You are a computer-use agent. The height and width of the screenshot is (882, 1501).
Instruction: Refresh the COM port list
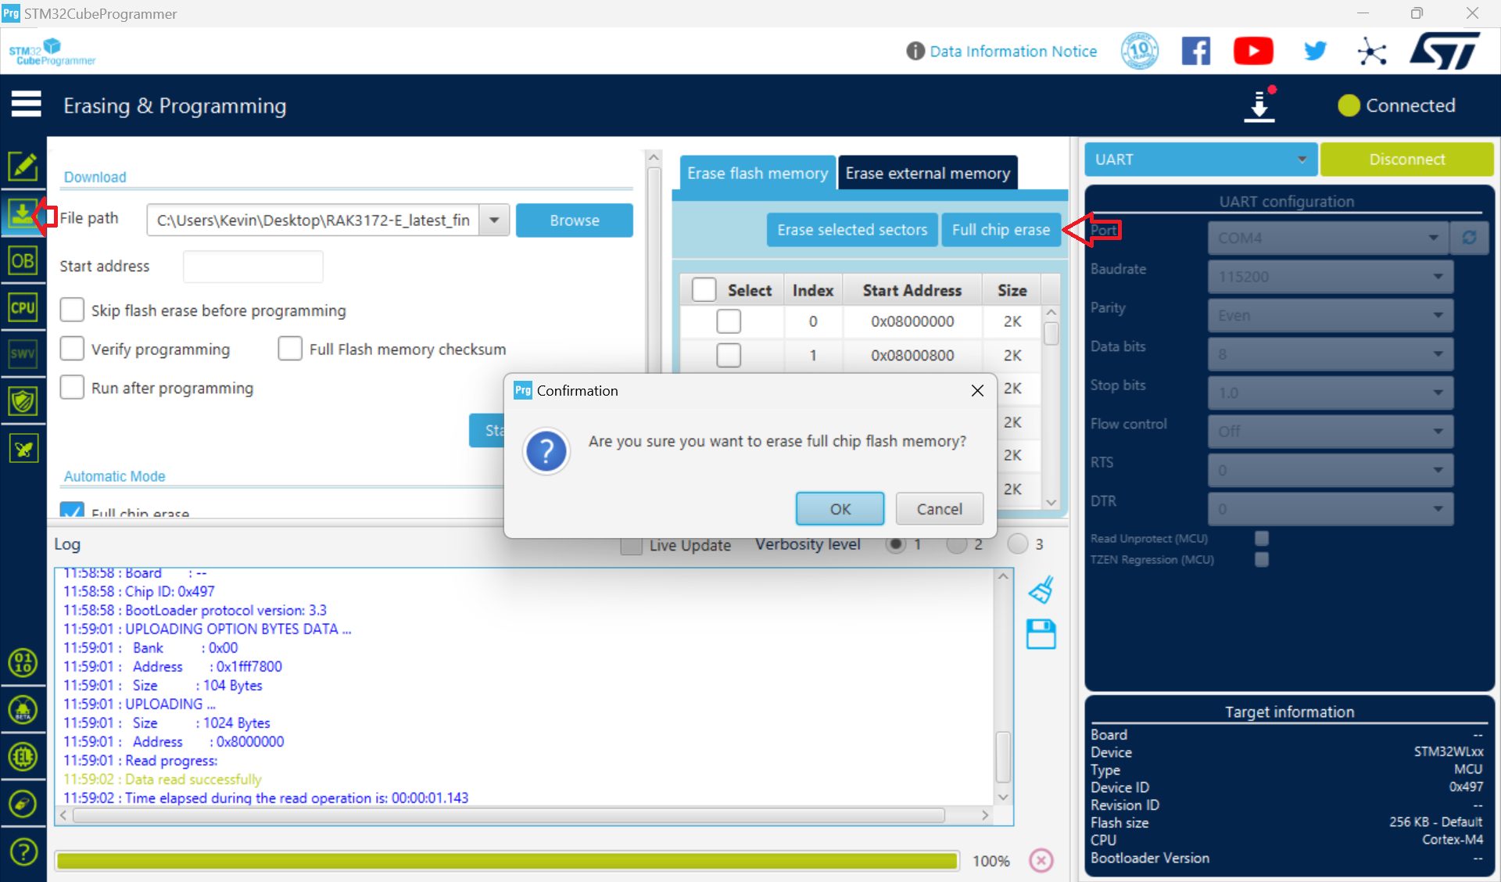coord(1469,237)
